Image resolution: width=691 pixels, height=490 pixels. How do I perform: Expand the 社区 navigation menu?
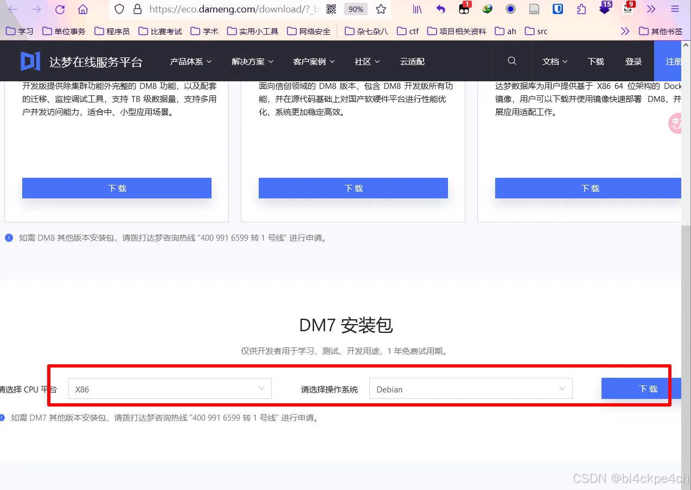[367, 62]
